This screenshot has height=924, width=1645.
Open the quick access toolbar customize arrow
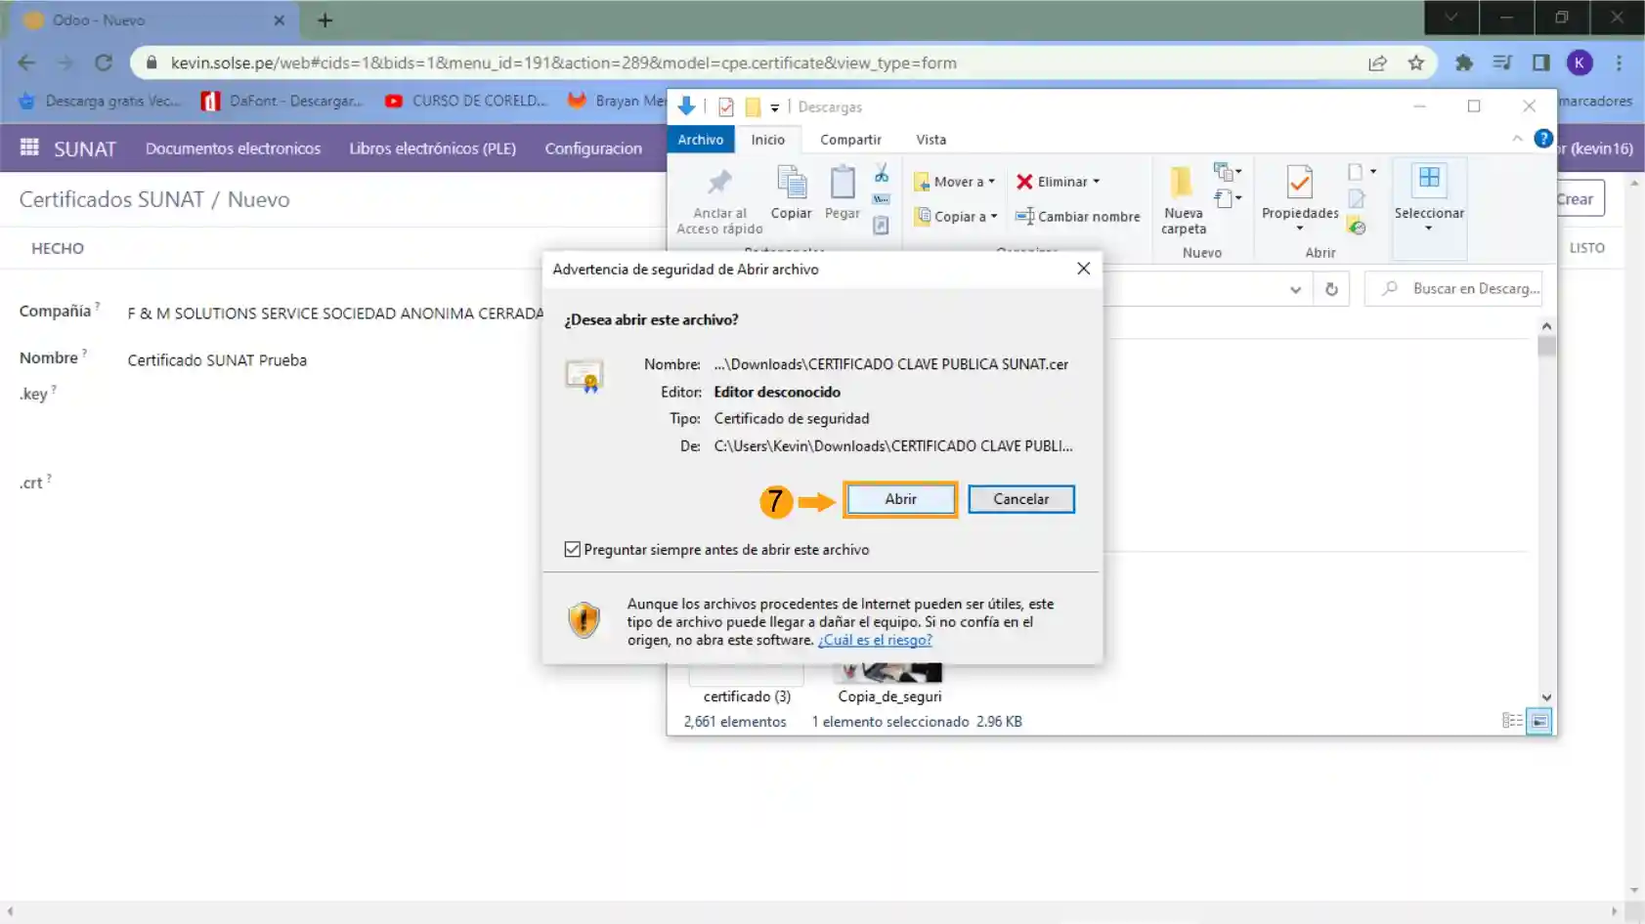tap(774, 107)
